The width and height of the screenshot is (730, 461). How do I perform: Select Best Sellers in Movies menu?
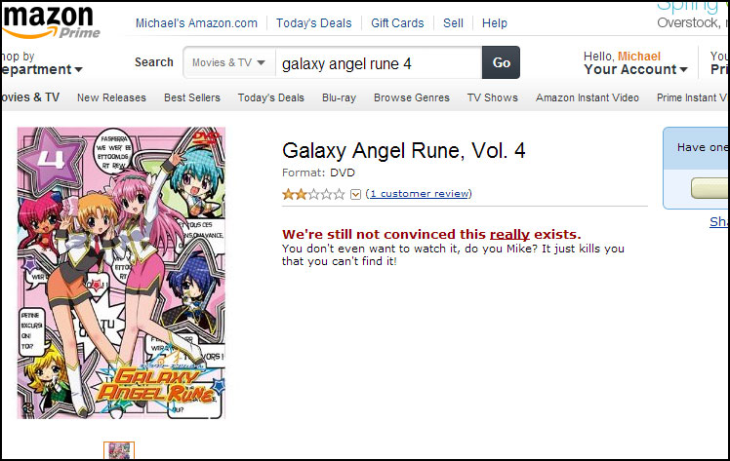tap(192, 97)
